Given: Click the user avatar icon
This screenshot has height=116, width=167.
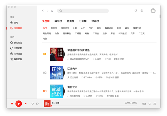Looking at the screenshot, I should tap(153, 11).
